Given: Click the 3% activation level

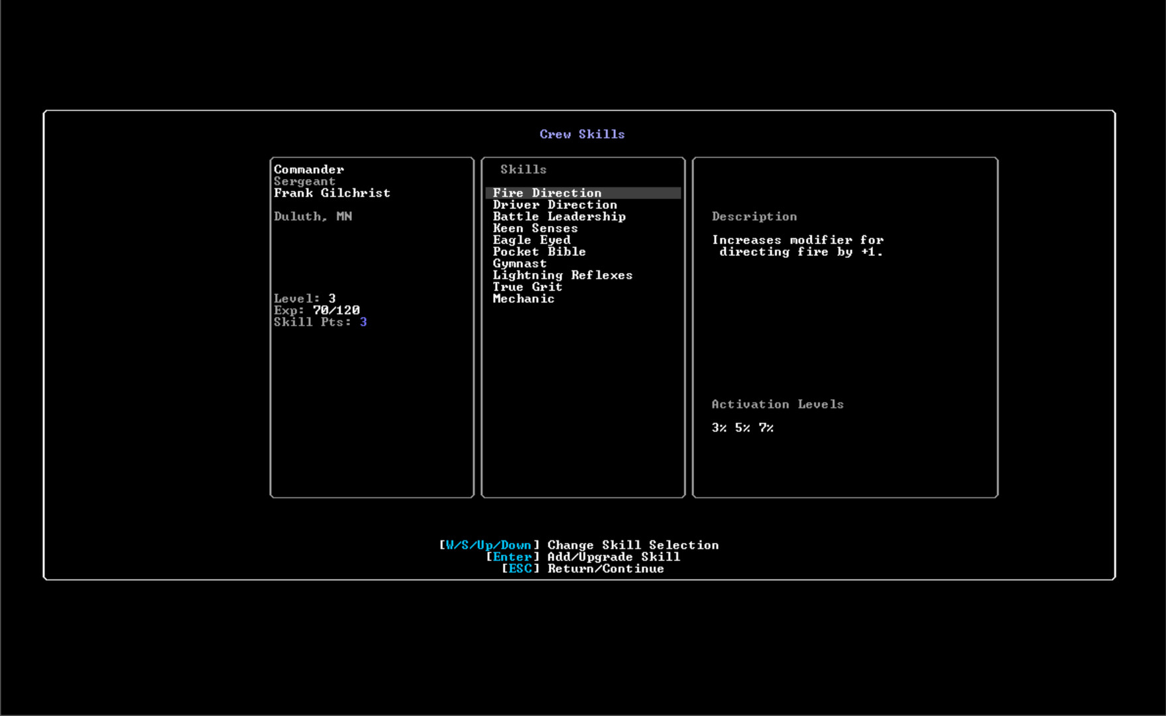Looking at the screenshot, I should pyautogui.click(x=719, y=428).
